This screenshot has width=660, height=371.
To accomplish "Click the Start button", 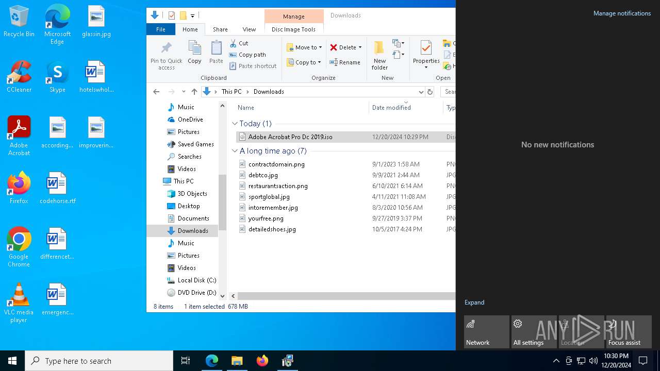I will click(12, 361).
